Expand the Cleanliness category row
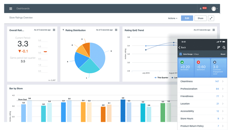232x130 pixels. (x=202, y=81)
